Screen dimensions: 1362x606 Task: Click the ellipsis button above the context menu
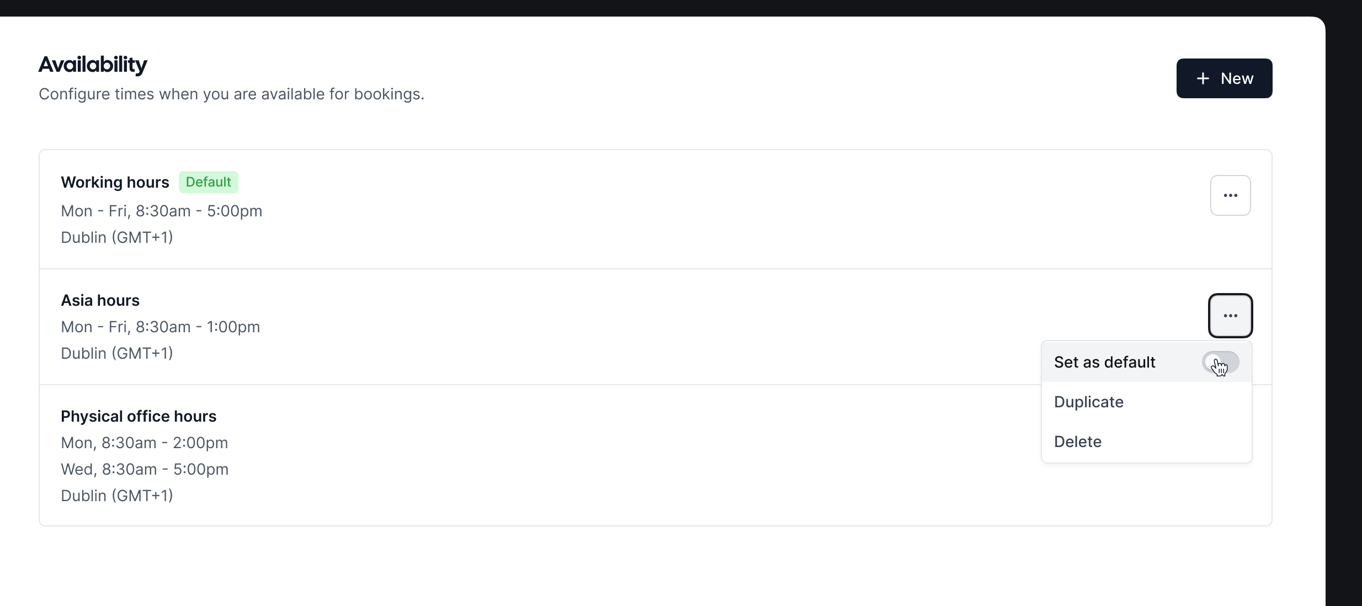[1230, 316]
